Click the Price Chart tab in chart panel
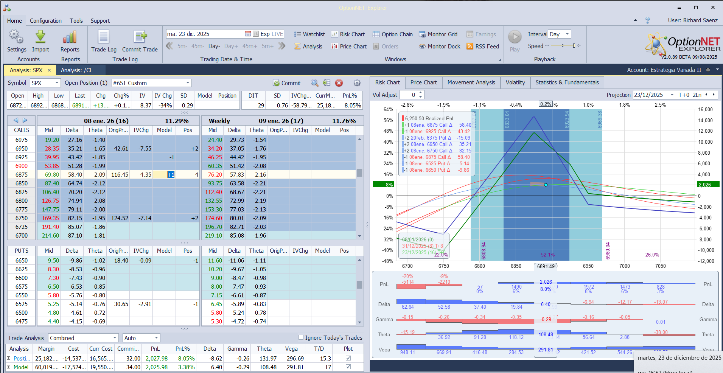The image size is (723, 373). (x=423, y=82)
